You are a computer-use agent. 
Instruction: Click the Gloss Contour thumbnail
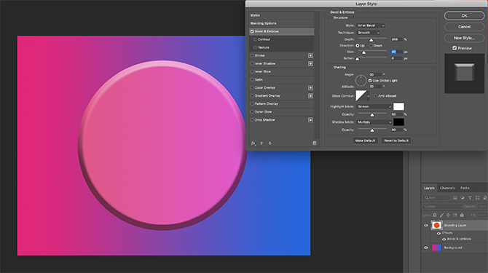[361, 96]
